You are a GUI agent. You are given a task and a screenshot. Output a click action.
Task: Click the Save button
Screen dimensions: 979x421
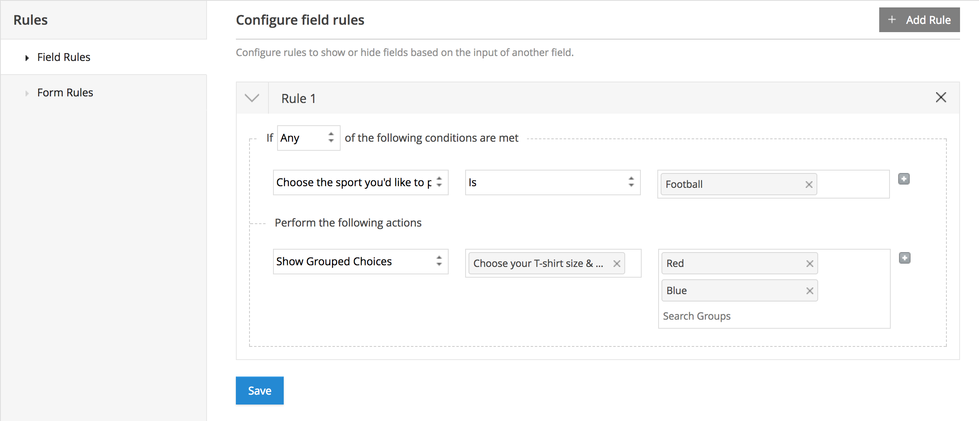click(259, 390)
